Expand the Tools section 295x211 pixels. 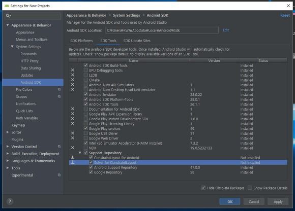(x=8, y=168)
